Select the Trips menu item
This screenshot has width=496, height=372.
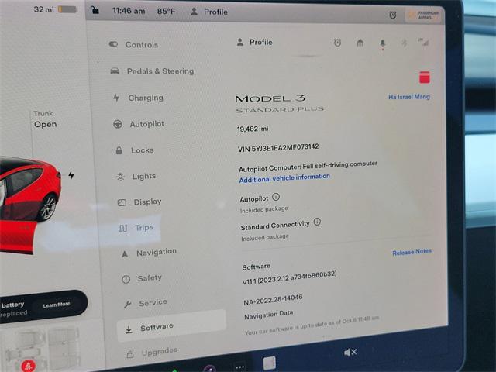143,228
